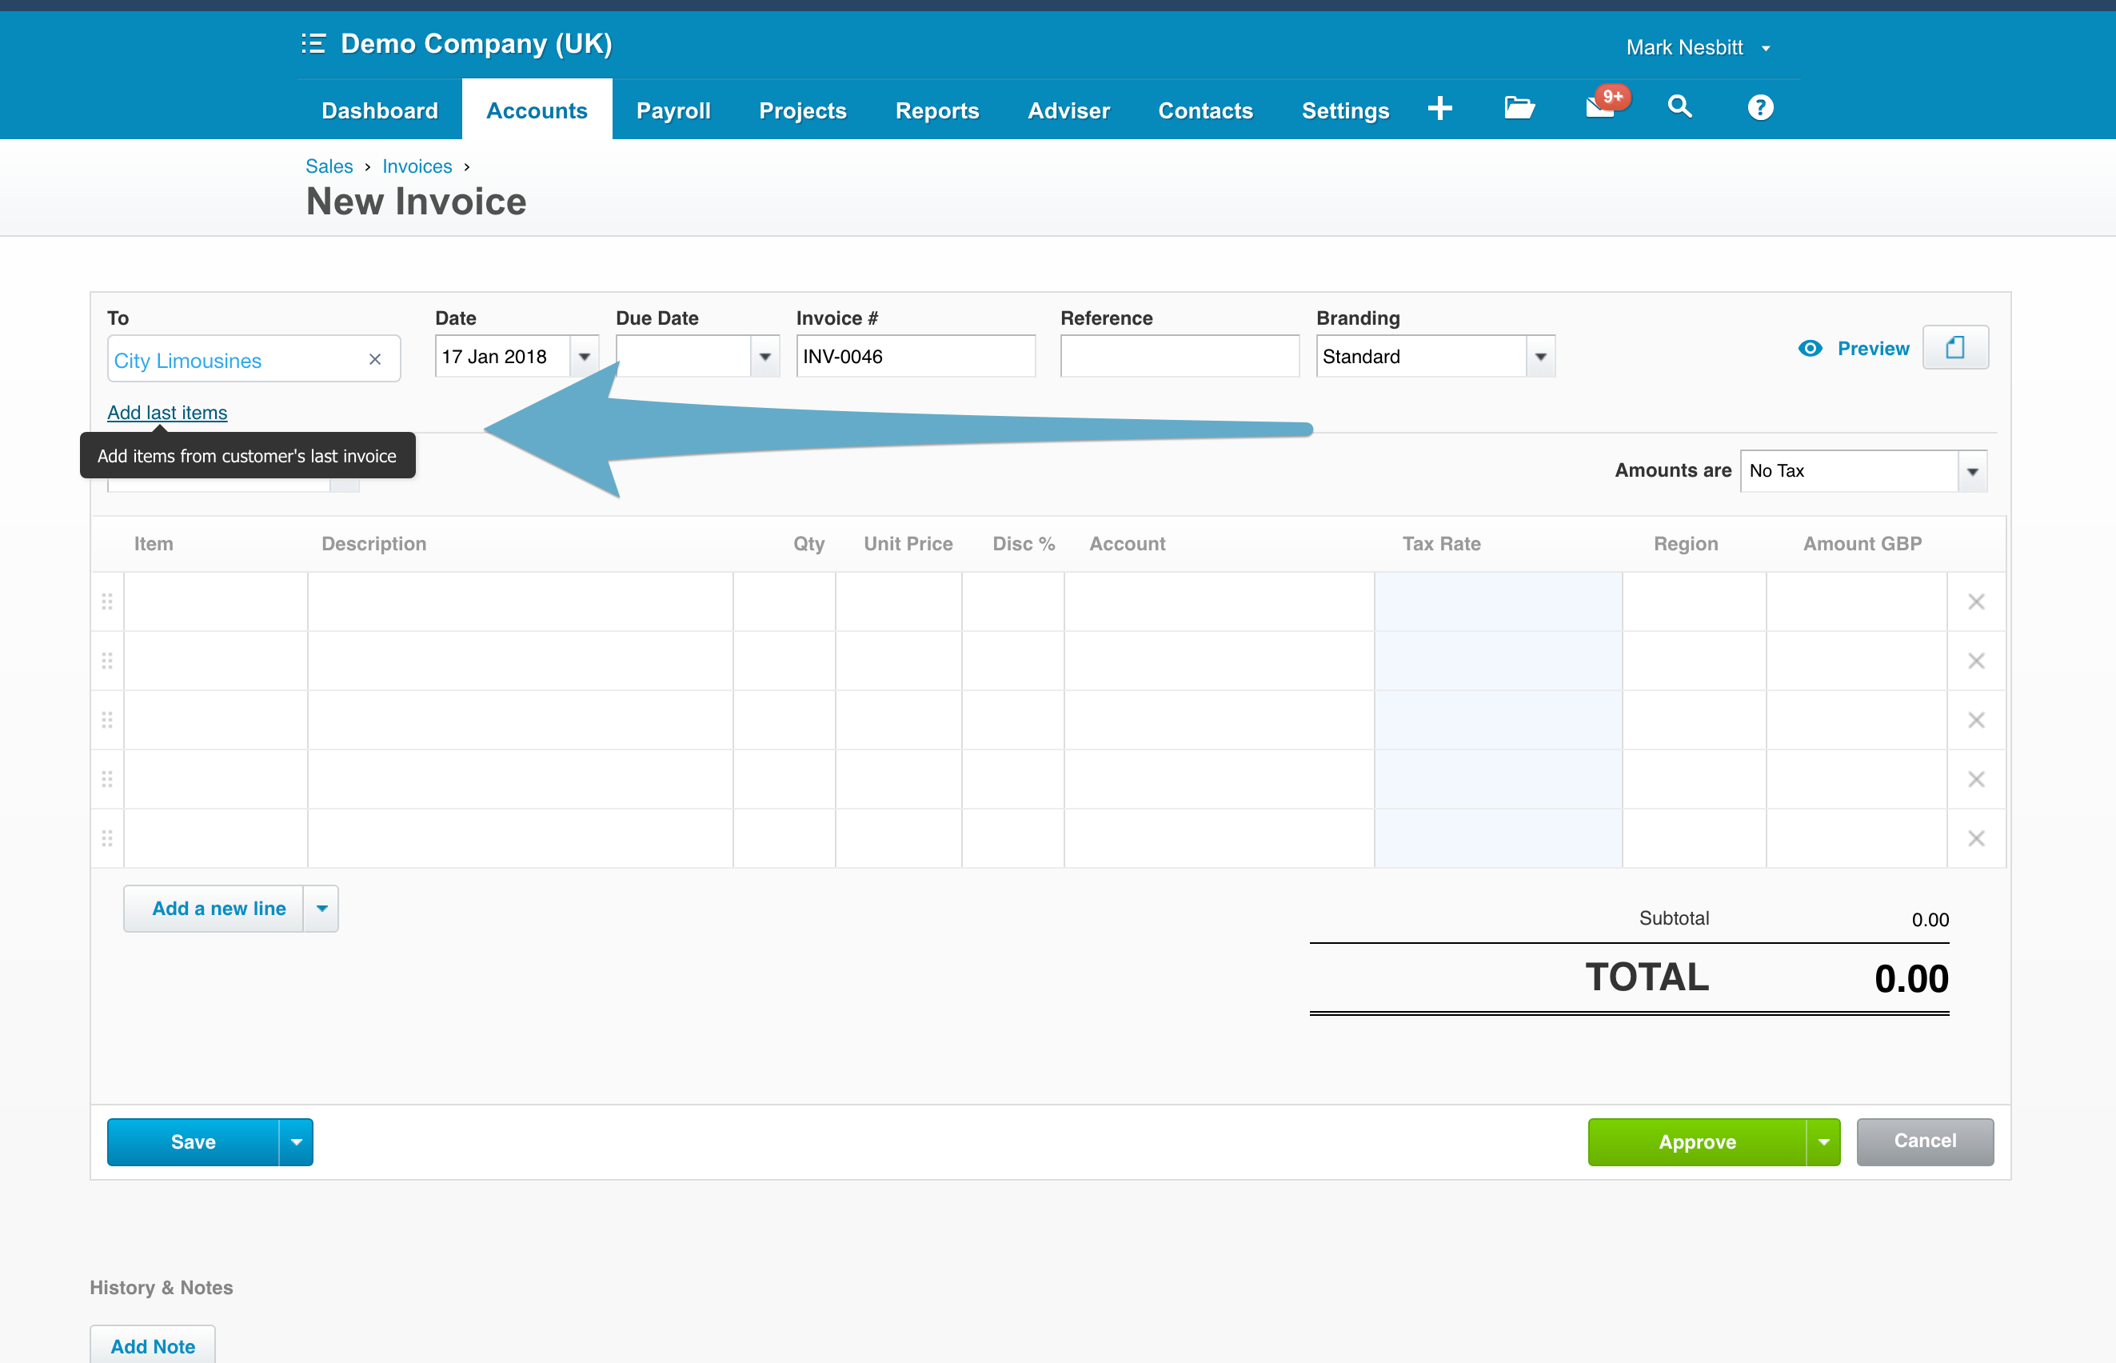The image size is (2116, 1363).
Task: Click the organization list icon beside Demo Company
Action: pos(314,43)
